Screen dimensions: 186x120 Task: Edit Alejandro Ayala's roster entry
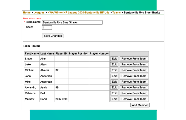click(x=114, y=88)
